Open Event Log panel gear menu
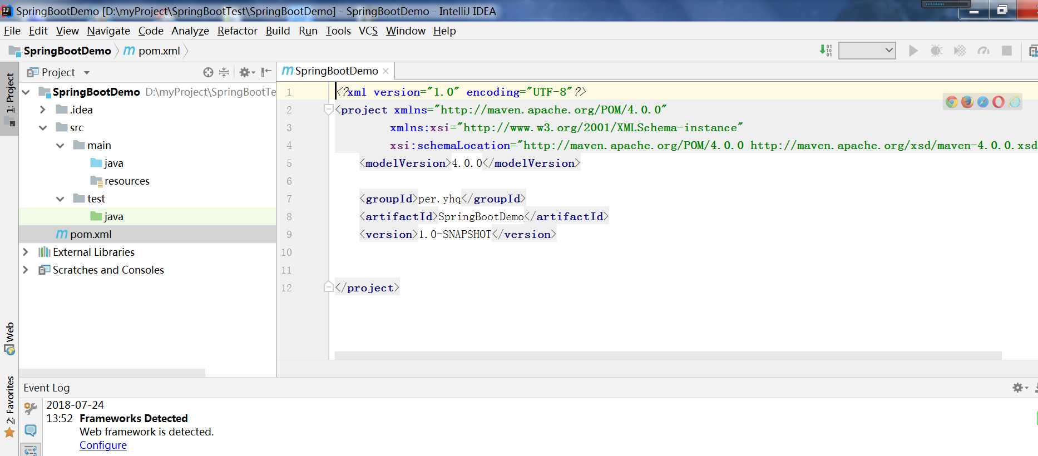1038x456 pixels. [1020, 388]
